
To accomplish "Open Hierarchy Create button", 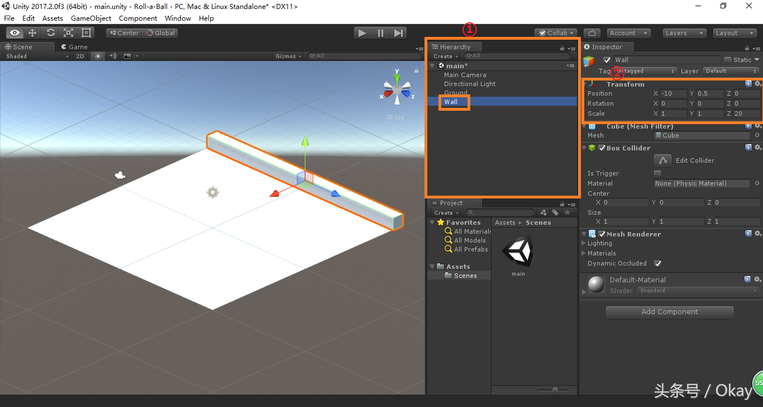I will [x=445, y=56].
